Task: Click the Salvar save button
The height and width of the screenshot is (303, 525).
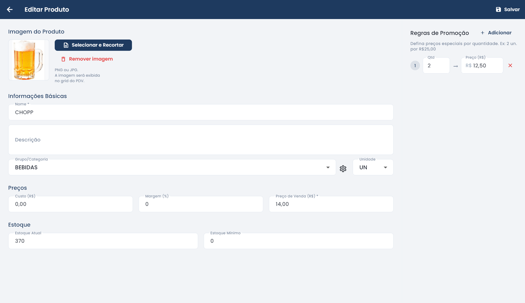Action: coord(508,9)
